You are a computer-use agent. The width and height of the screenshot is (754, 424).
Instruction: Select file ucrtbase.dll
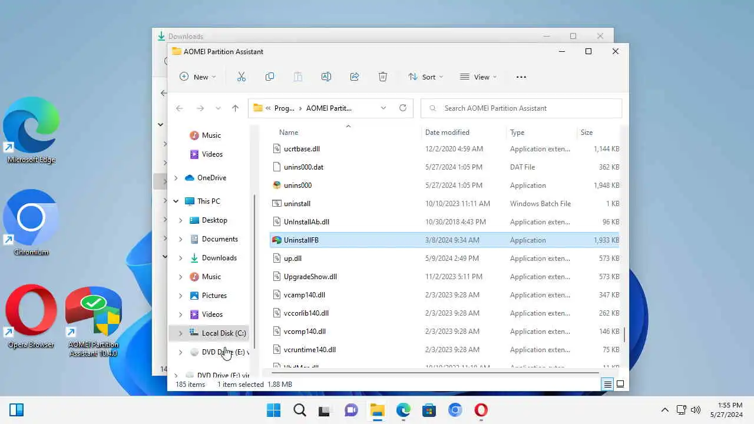click(x=445, y=149)
